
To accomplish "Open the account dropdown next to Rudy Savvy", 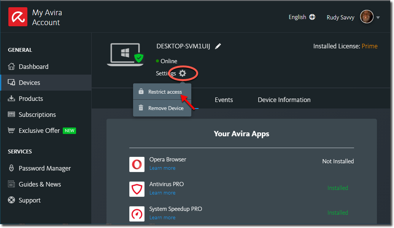I will coord(378,17).
